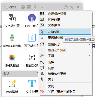Launch the EVER截图 colorful flower action
This screenshot has width=95, height=97.
(x=12, y=61)
